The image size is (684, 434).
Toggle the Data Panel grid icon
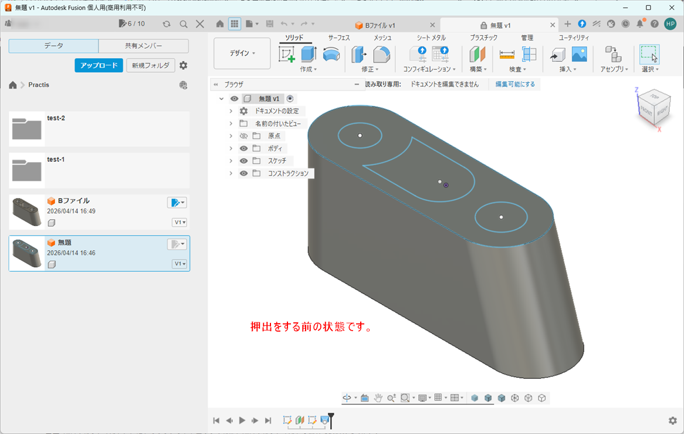point(235,24)
